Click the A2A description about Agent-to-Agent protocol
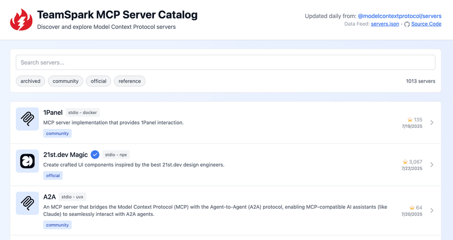453x240 pixels. coord(215,210)
